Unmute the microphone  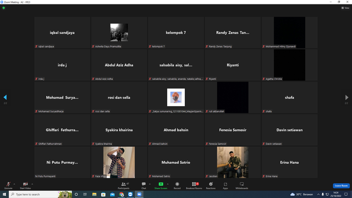tap(8, 185)
